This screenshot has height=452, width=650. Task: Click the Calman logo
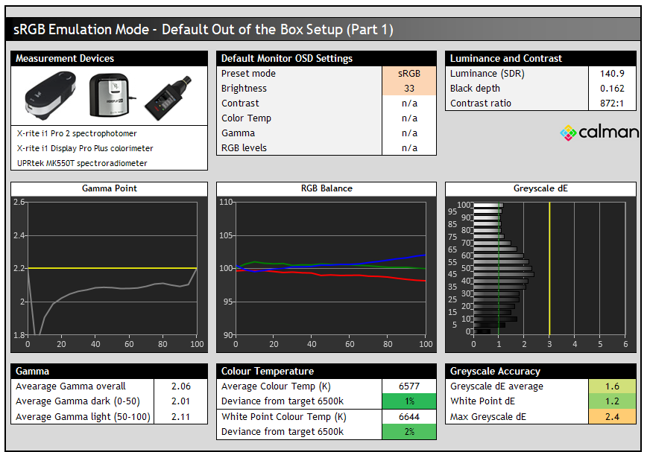click(599, 133)
